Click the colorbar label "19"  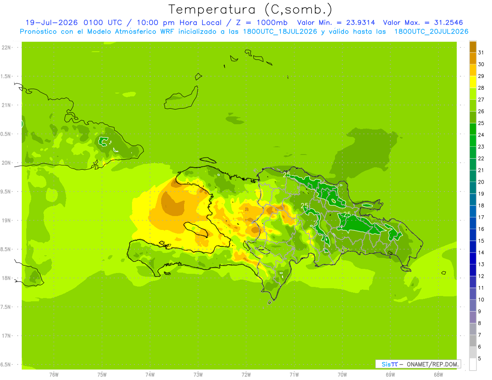point(481,194)
